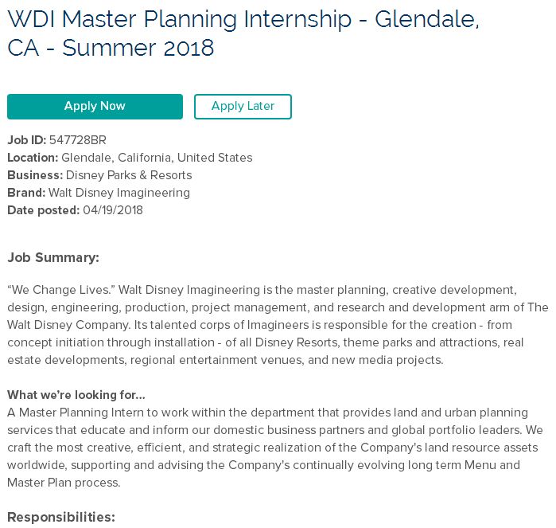Click the Date posted label

click(x=43, y=210)
